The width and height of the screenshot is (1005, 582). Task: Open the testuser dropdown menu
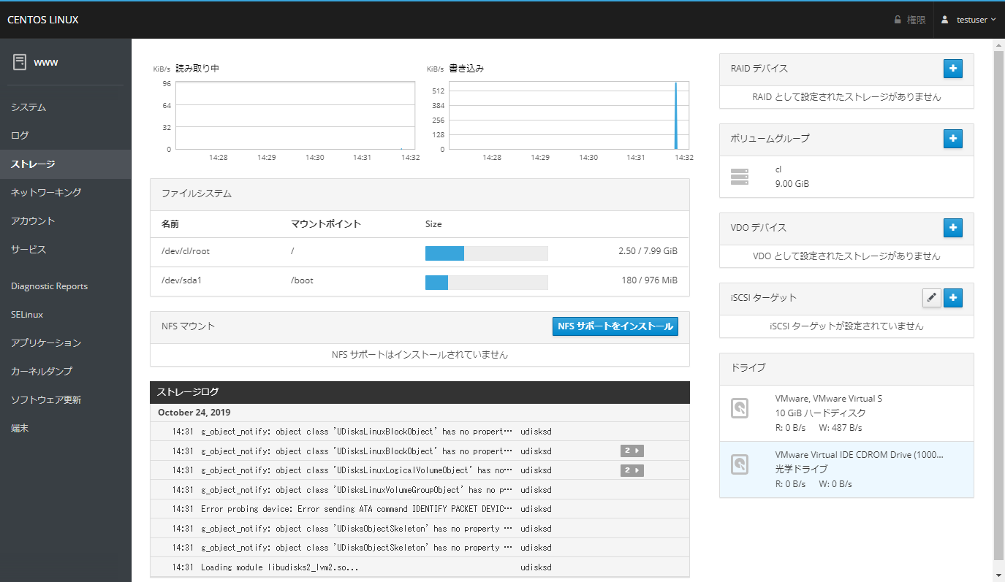968,20
